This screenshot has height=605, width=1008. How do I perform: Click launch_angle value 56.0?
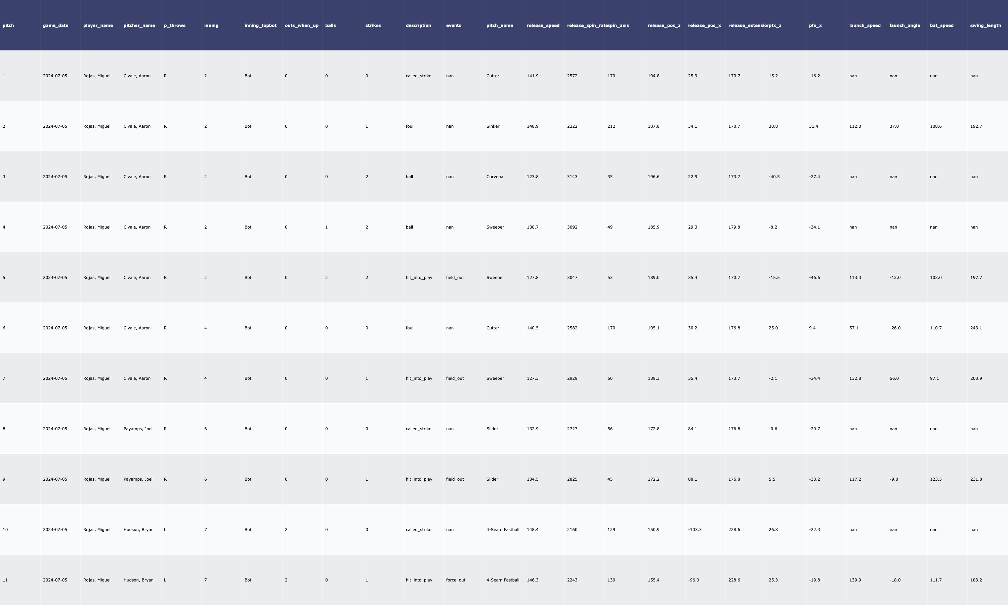[x=894, y=378]
